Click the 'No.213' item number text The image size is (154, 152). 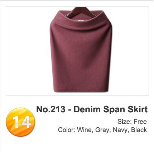click(51, 109)
